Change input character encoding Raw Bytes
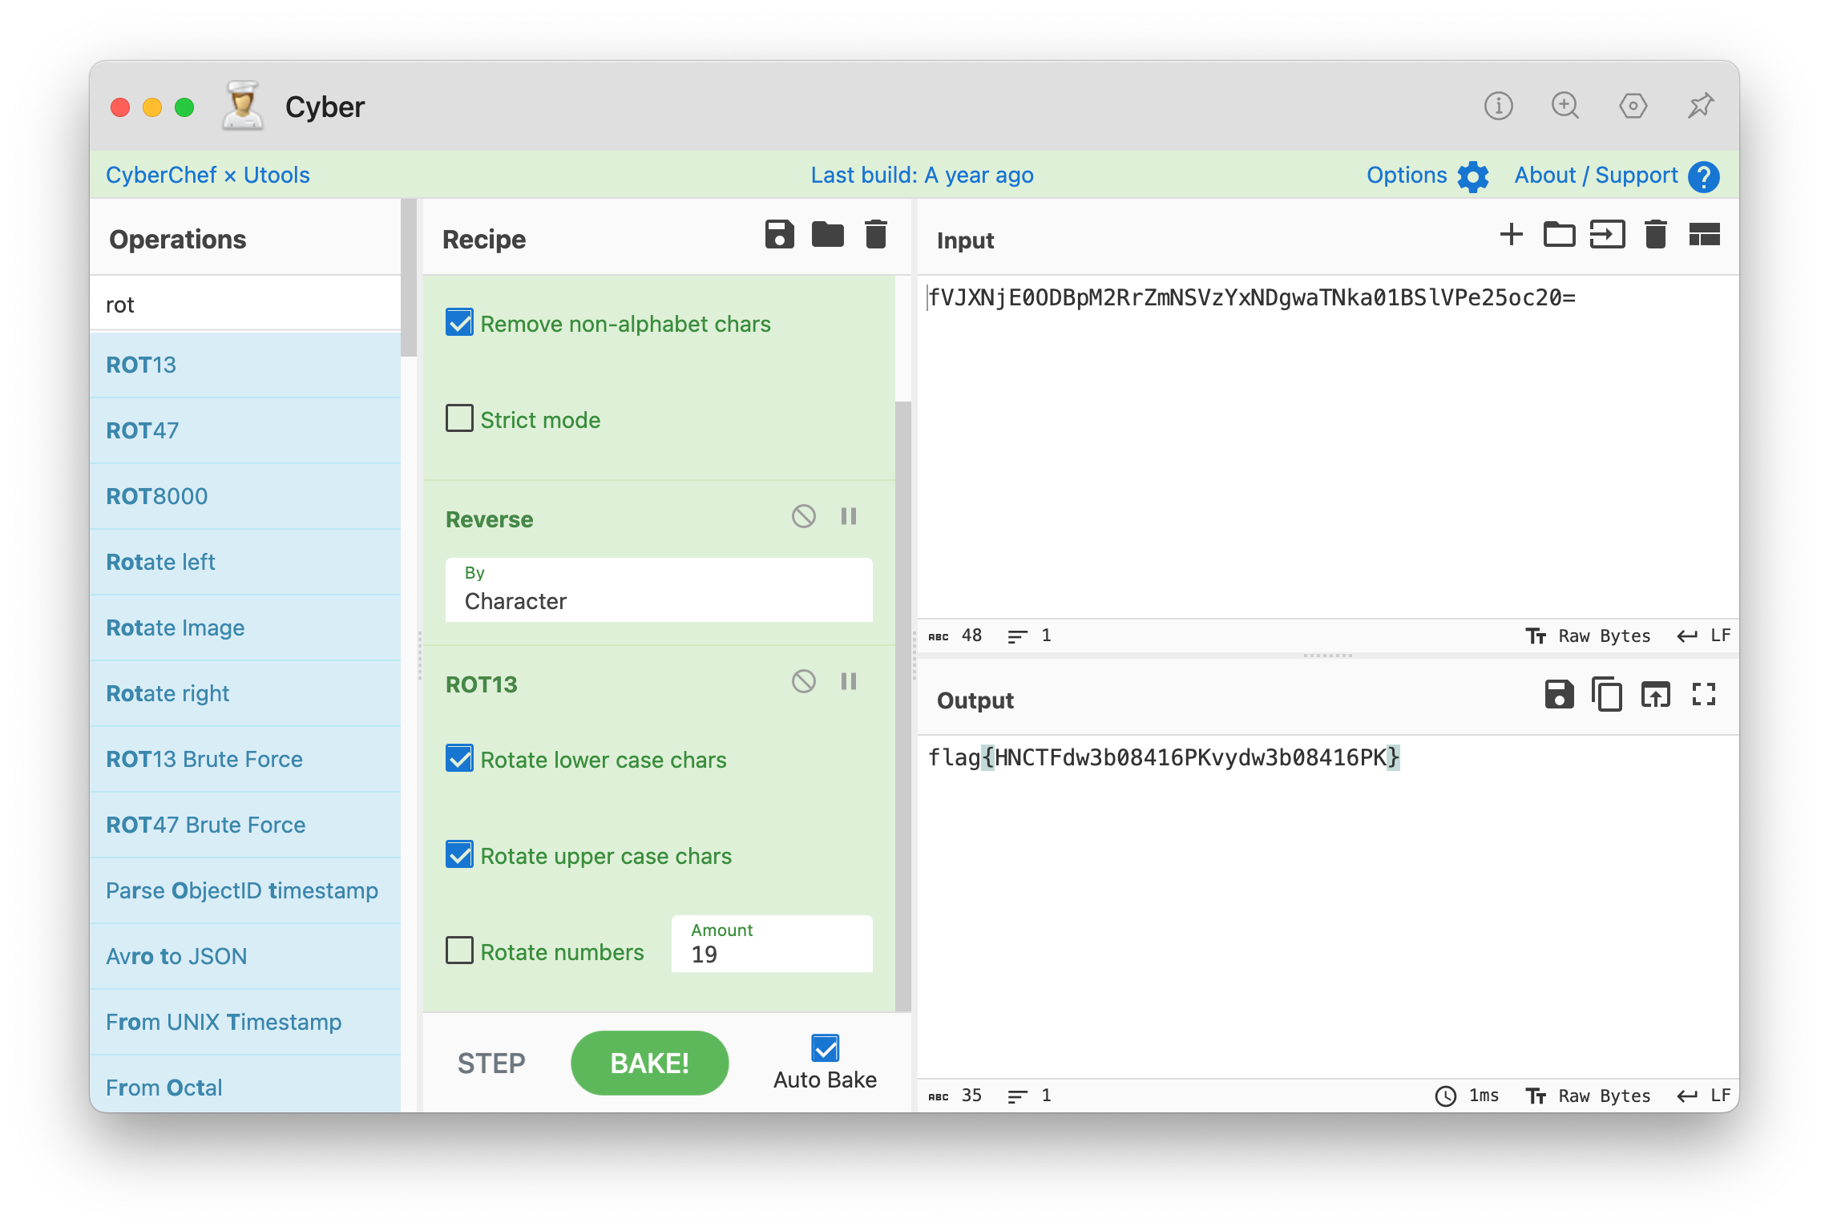The width and height of the screenshot is (1829, 1231). (x=1588, y=636)
